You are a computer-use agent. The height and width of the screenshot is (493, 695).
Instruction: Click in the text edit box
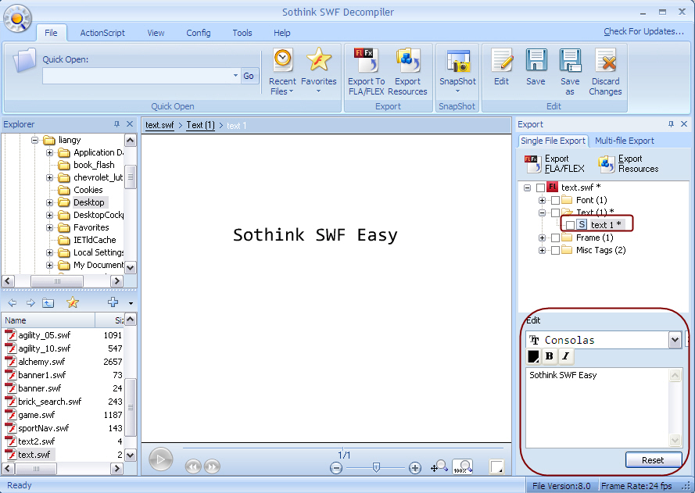tap(598, 408)
